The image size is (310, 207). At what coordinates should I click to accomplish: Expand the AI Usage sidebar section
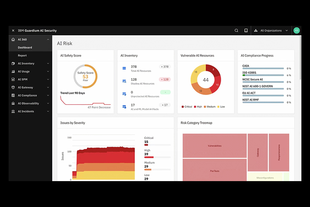(48, 72)
